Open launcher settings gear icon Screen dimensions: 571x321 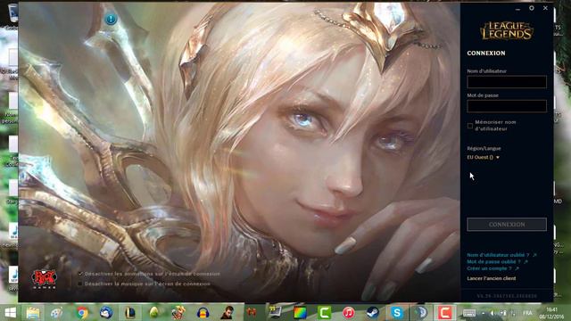tap(532, 8)
